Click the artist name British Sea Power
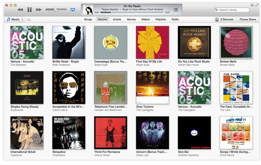The width and height of the screenshot is (261, 165). (x=188, y=65)
